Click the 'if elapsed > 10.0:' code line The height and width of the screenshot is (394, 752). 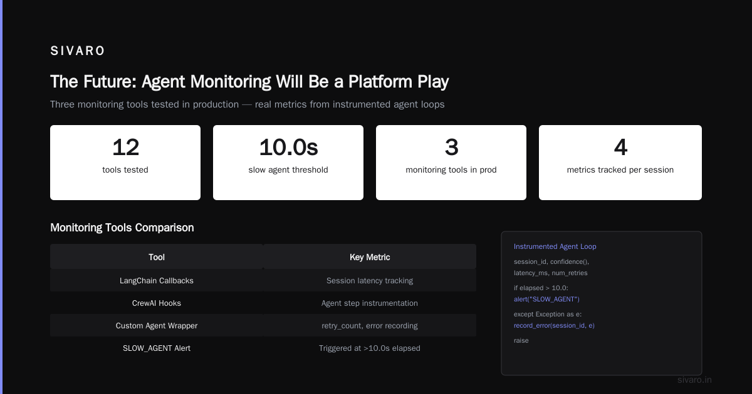pyautogui.click(x=541, y=288)
